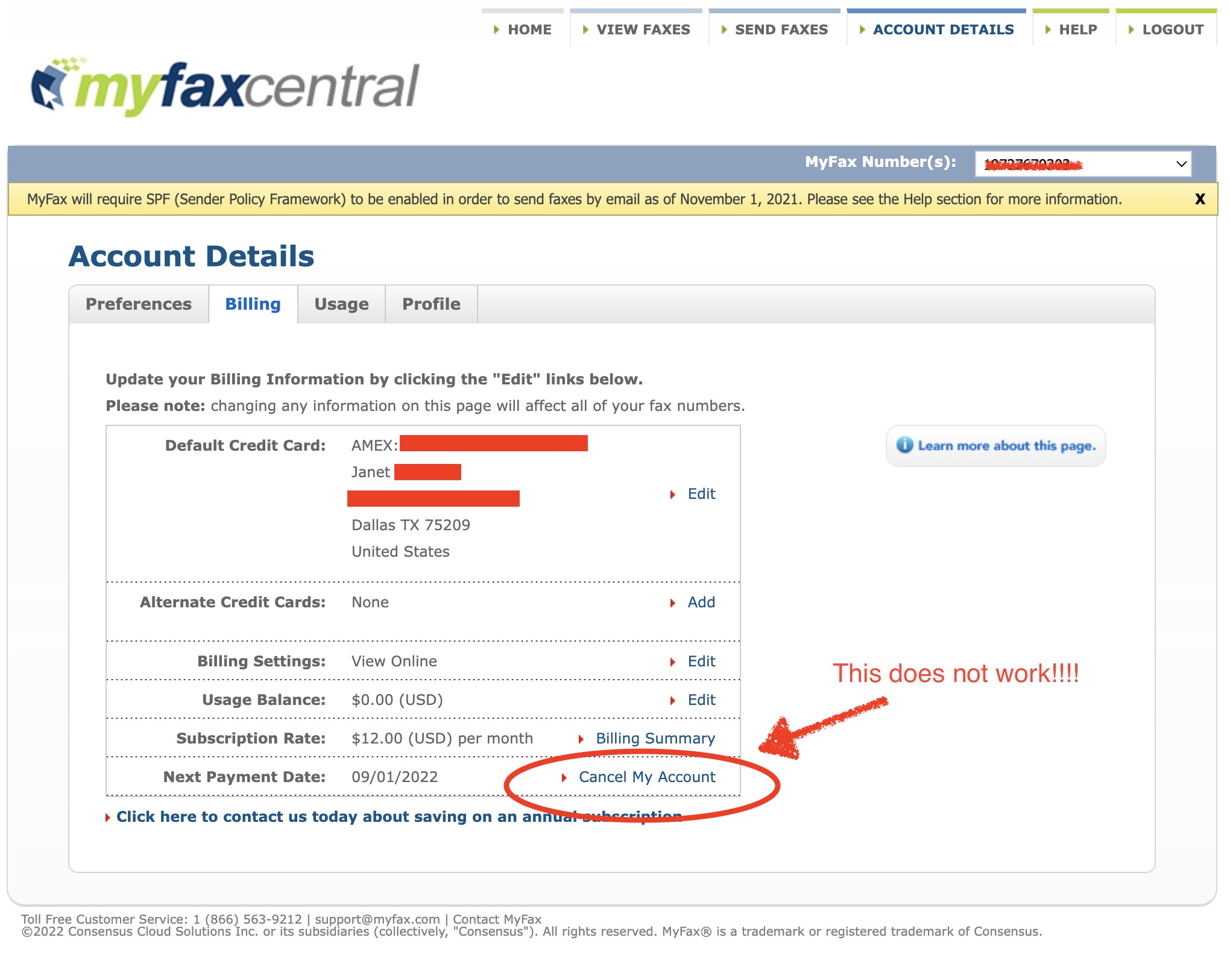Screen dimensions: 1230x958
Task: Click the arrow icon beside the Add link
Action: pyautogui.click(x=673, y=602)
